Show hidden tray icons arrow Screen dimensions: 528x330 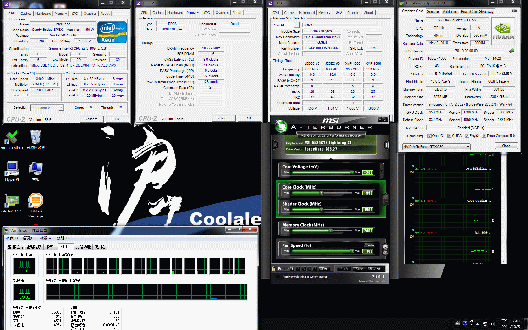[477, 324]
